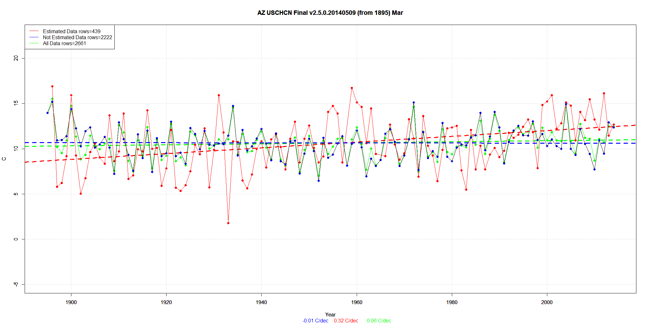Image resolution: width=649 pixels, height=324 pixels.
Task: Click the y-axis tick label -5
Action: [16, 284]
